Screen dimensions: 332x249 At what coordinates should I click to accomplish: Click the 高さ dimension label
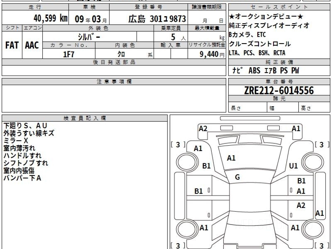pyautogui.click(x=306, y=108)
